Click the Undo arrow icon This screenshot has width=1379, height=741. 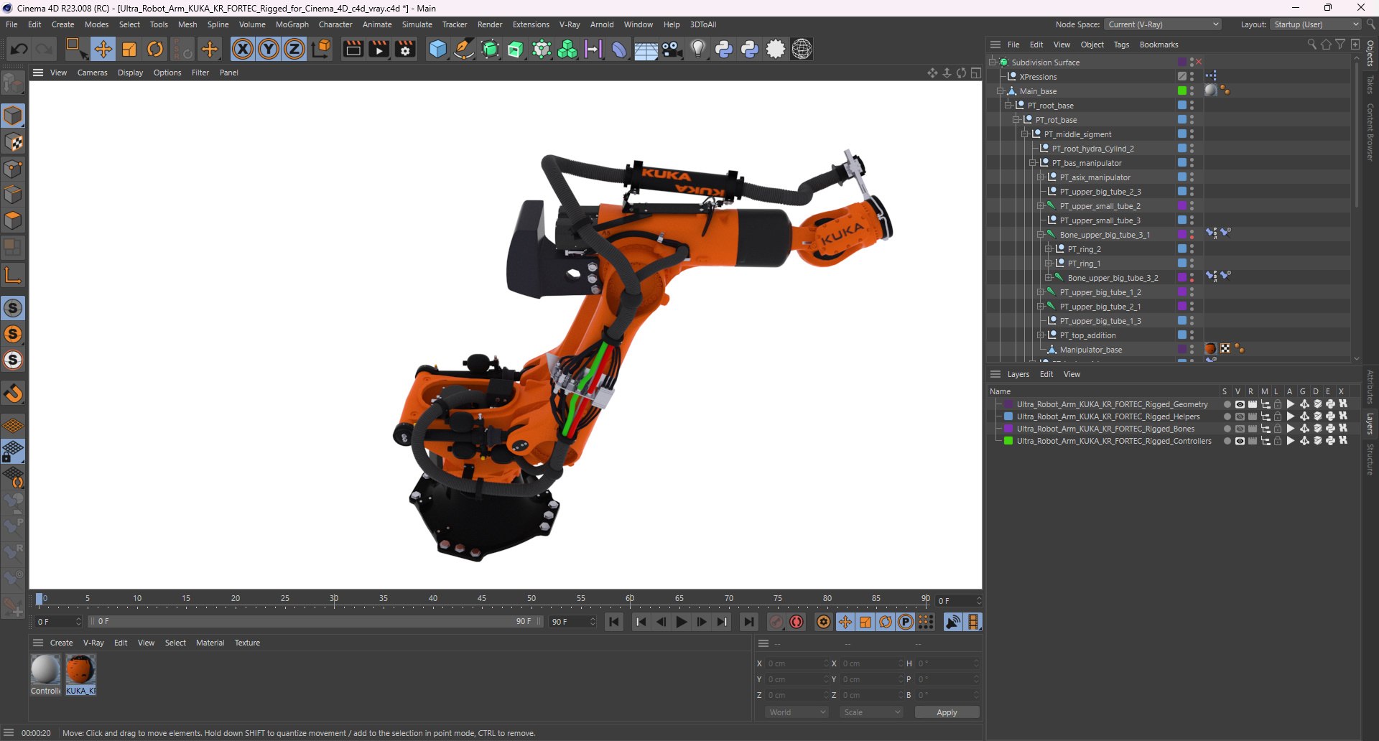[x=19, y=49]
